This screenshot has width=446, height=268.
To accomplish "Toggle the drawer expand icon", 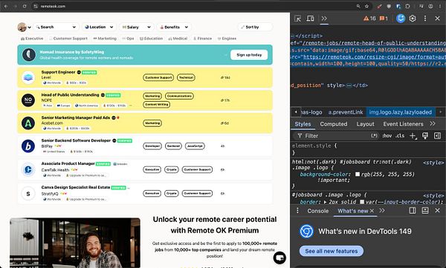I will [x=425, y=211].
